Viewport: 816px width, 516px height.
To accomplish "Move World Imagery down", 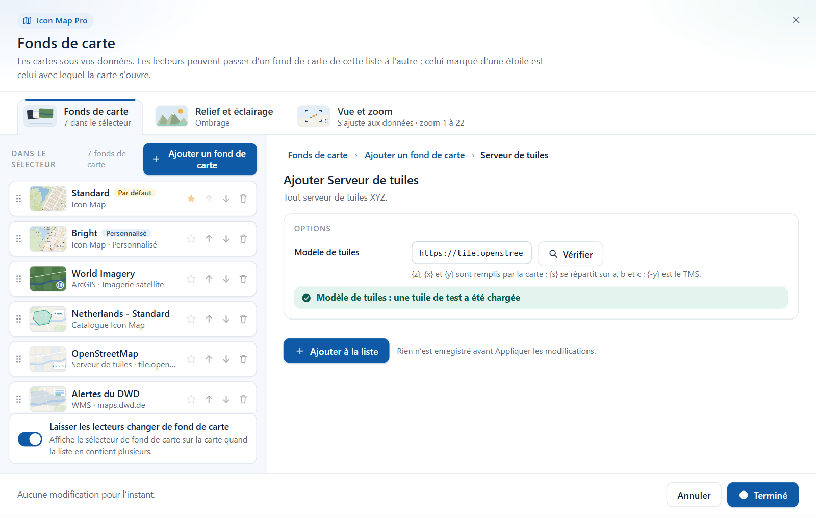I will 226,279.
